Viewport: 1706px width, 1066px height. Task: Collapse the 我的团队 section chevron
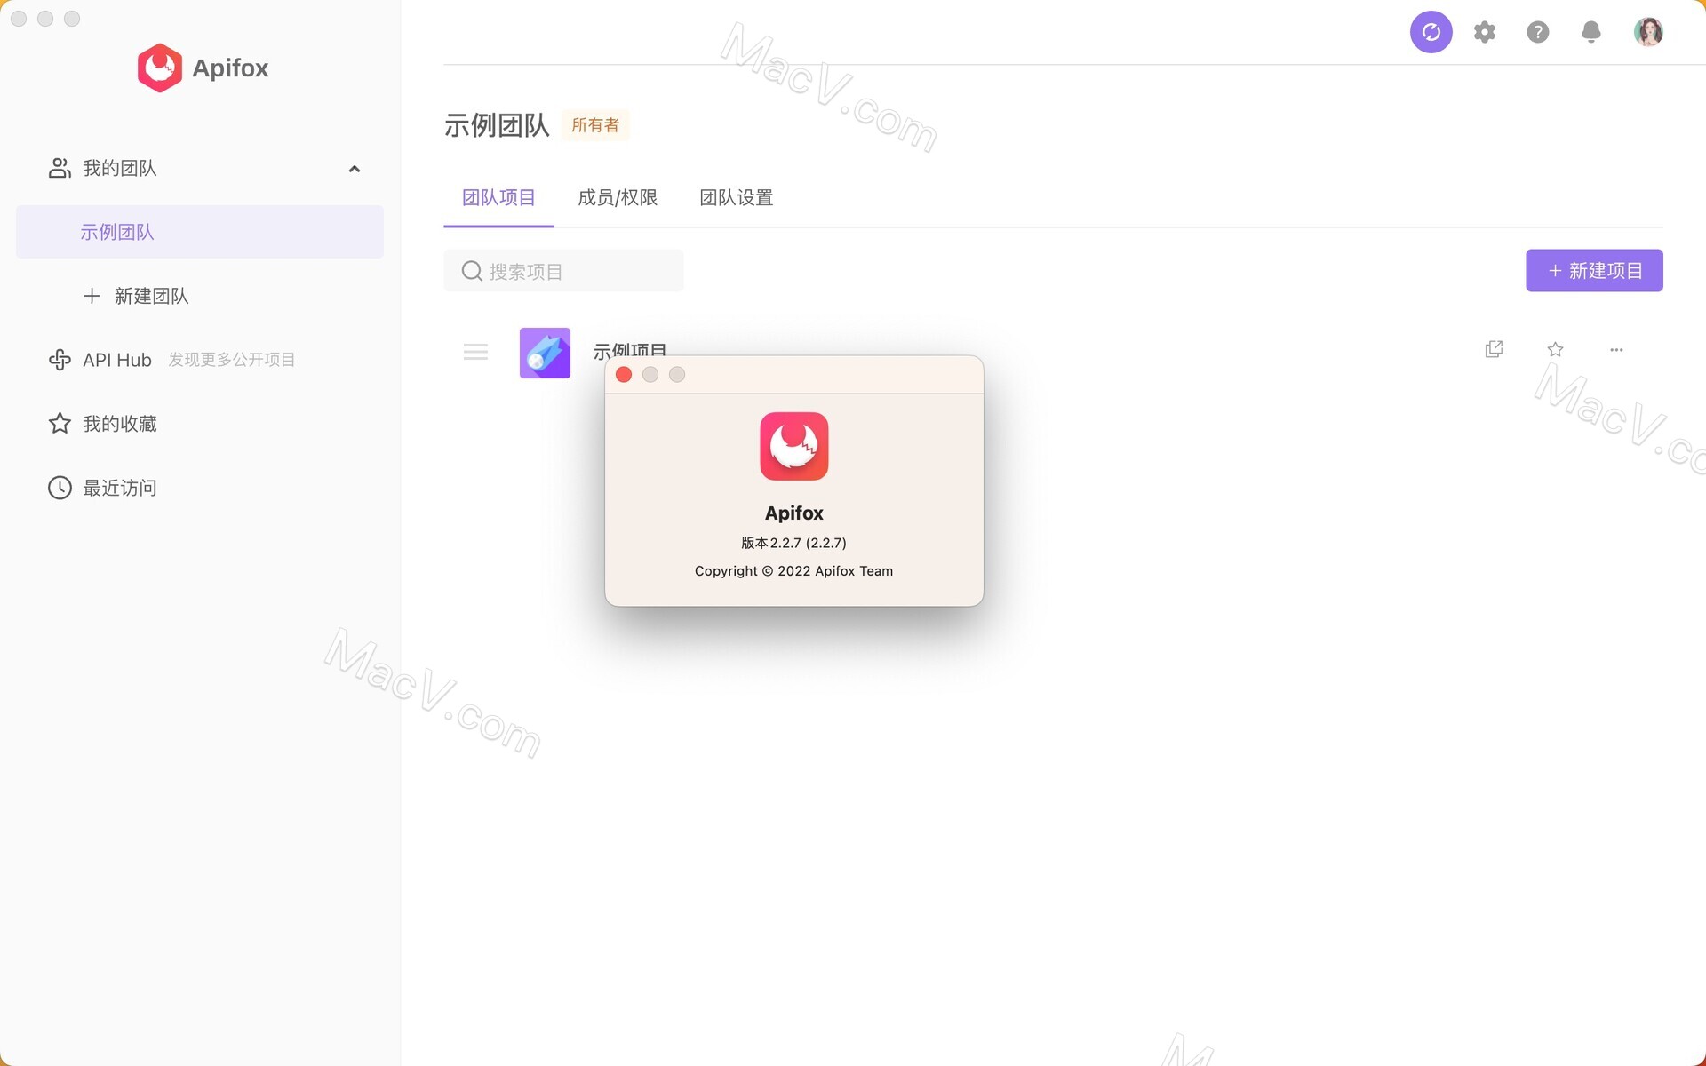pos(355,169)
